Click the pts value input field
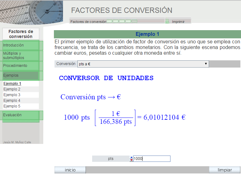This screenshot has width=241, height=181. (152, 159)
